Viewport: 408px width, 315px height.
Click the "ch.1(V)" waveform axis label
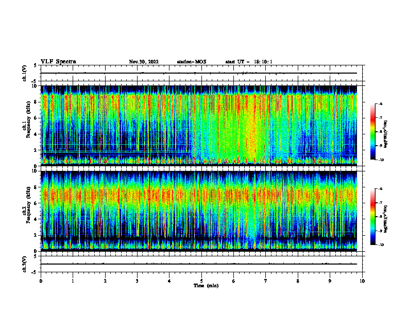(25, 73)
